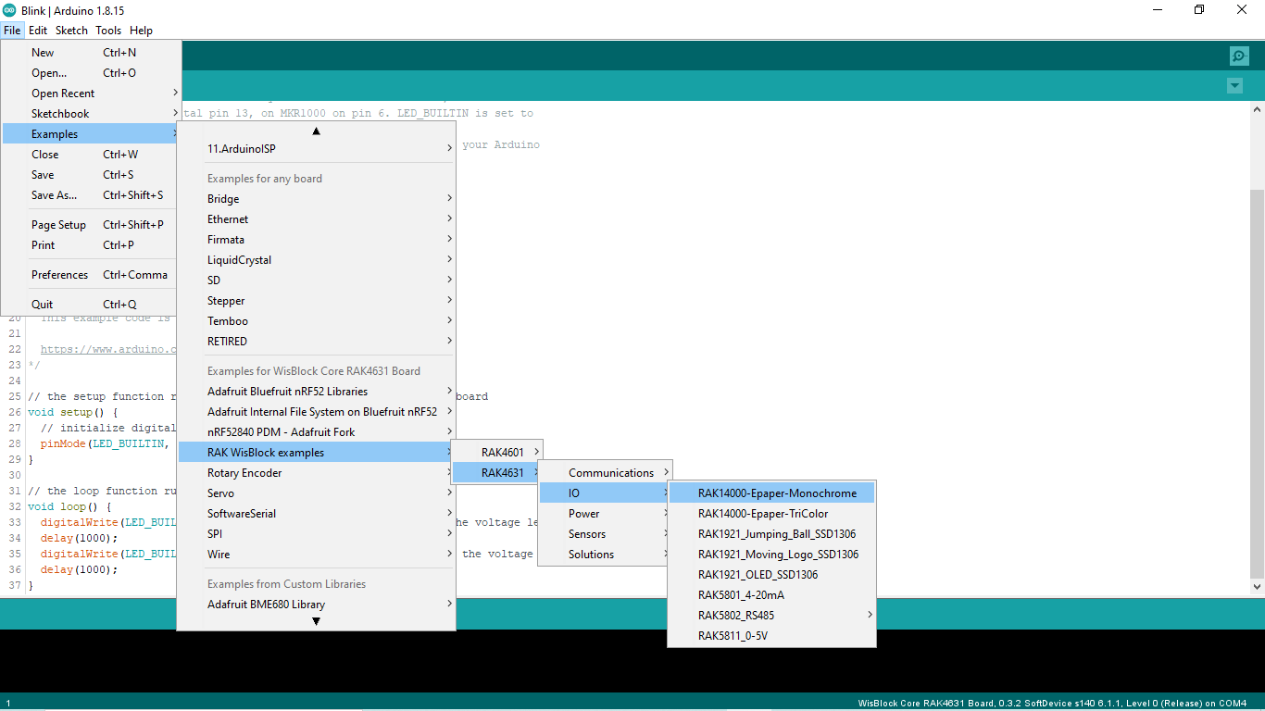Expand the SD examples submenu

[317, 281]
